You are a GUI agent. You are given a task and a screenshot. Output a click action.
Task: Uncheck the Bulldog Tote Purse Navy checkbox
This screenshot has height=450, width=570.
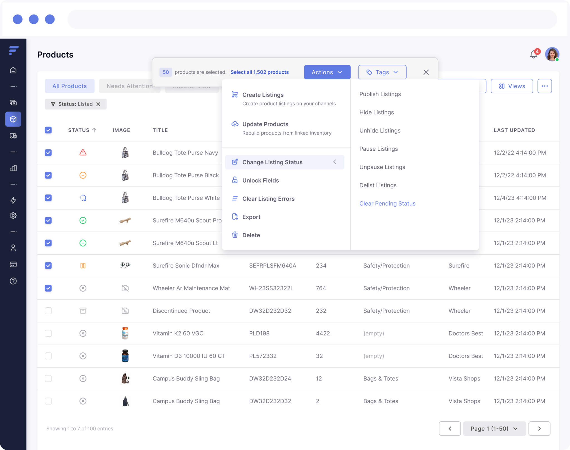coord(48,153)
